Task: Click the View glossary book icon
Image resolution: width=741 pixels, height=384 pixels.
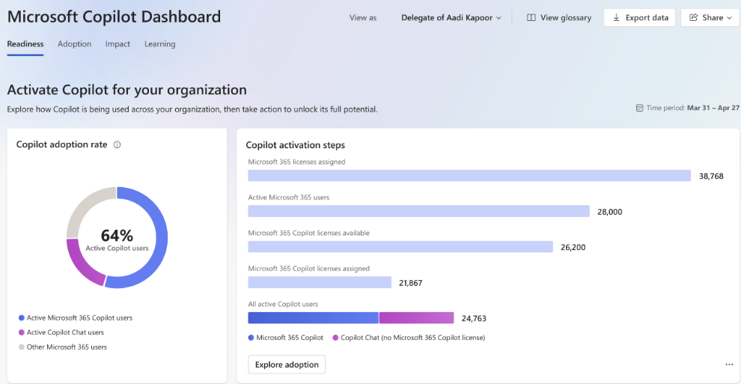Action: [x=531, y=17]
